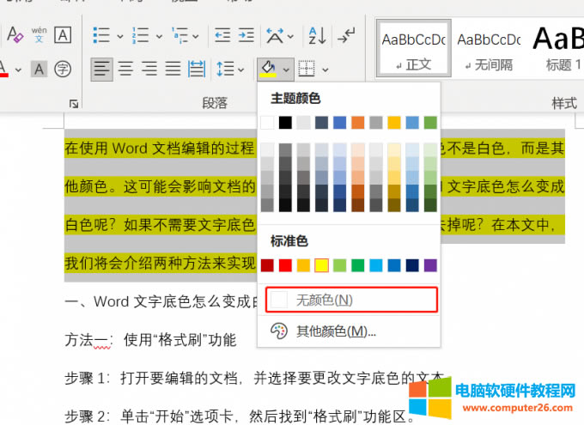
Task: Click the enclosed character icon
Action: click(x=63, y=68)
